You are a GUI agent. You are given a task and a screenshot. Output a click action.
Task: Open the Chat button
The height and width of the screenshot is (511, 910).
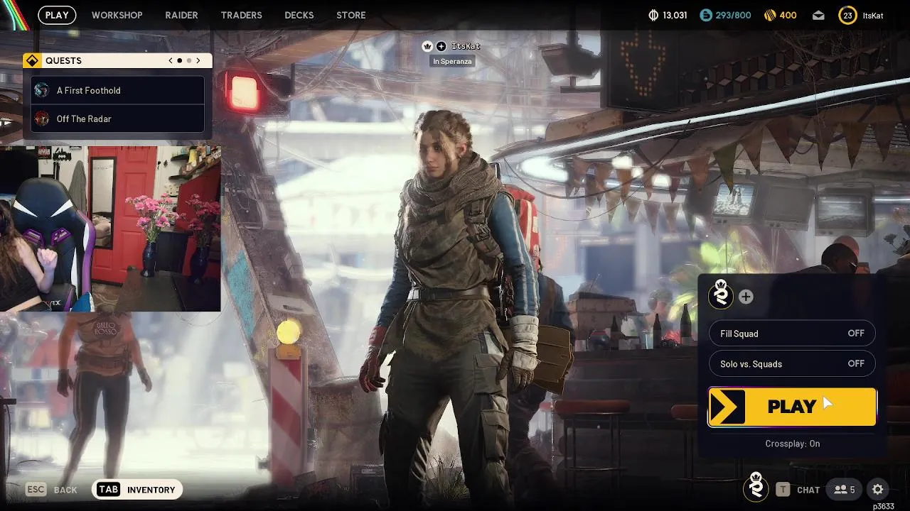click(798, 490)
